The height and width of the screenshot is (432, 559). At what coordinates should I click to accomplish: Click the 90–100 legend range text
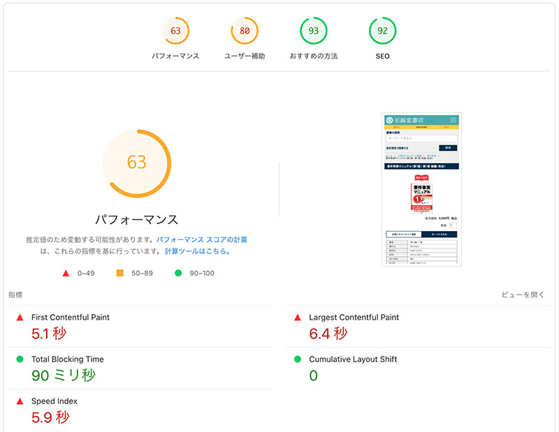(202, 273)
